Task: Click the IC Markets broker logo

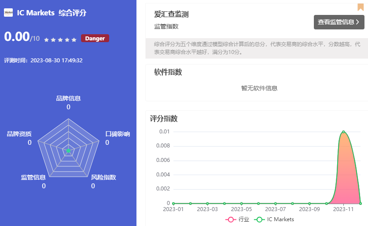Action: (8, 13)
